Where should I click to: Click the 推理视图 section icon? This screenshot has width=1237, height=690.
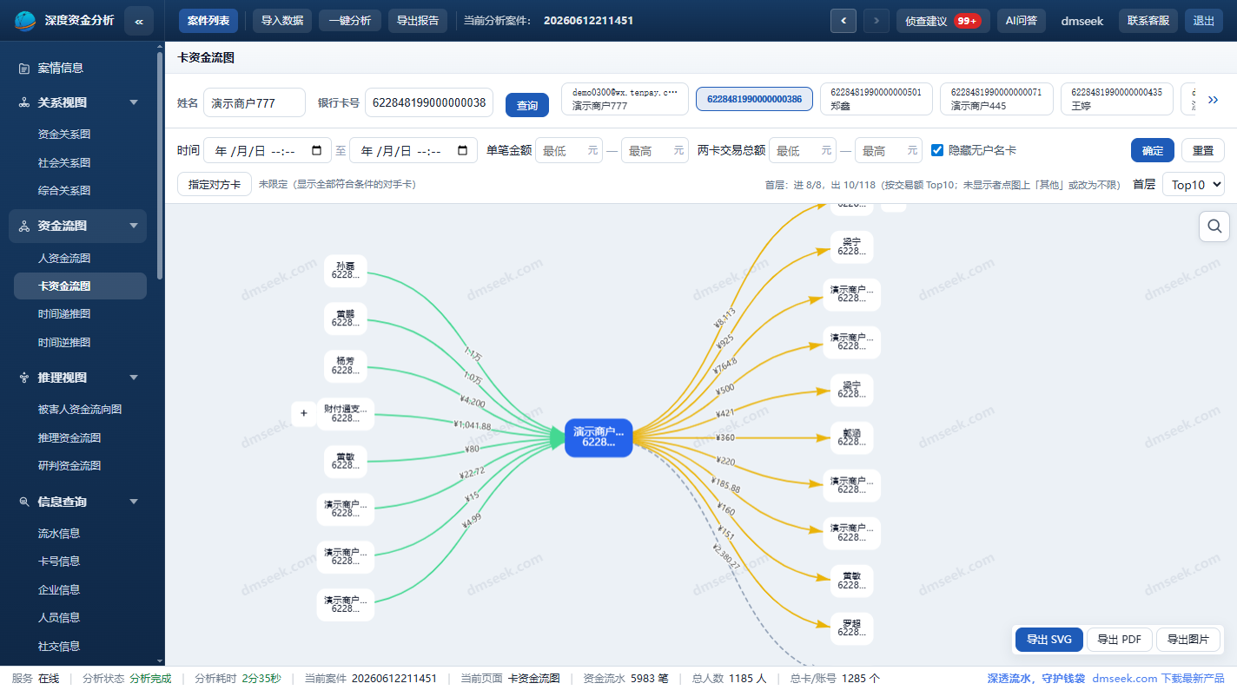tap(24, 378)
